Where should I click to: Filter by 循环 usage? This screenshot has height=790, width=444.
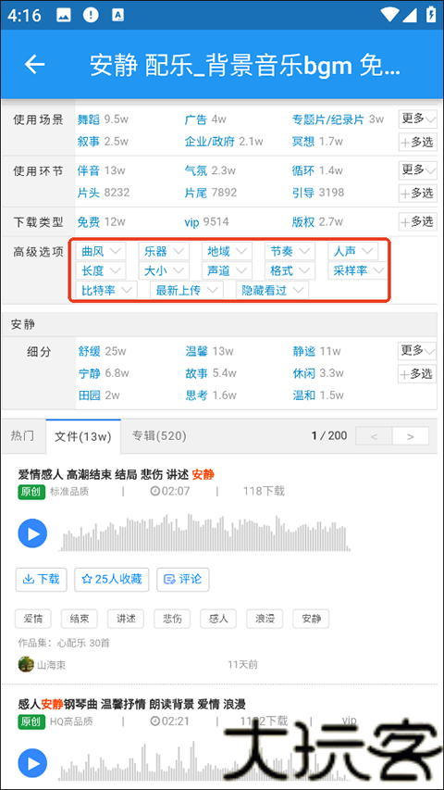click(x=303, y=170)
